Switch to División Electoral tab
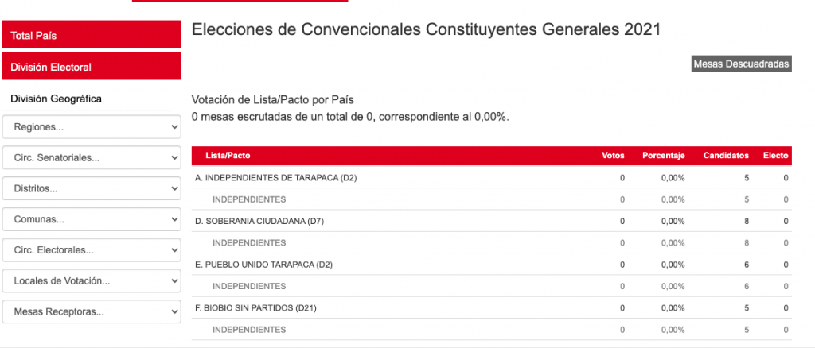 click(x=92, y=67)
